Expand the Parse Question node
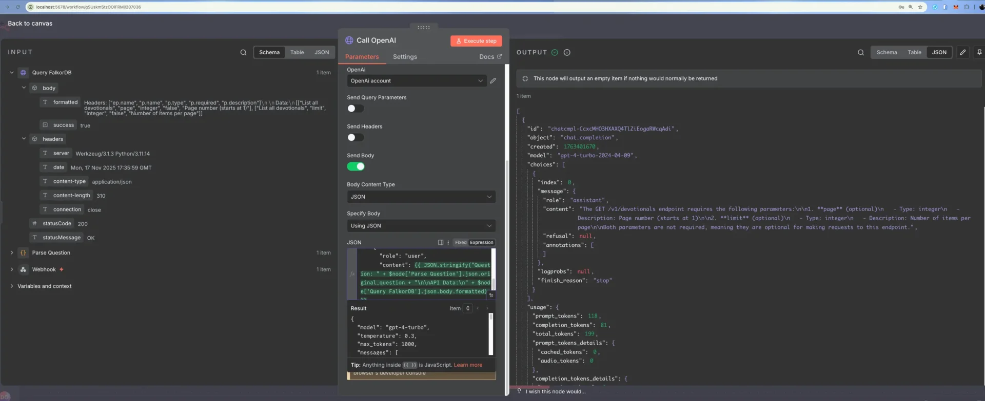 12,252
